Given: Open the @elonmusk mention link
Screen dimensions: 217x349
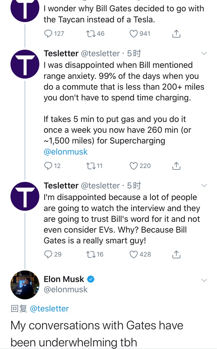Looking at the screenshot, I should click(66, 152).
